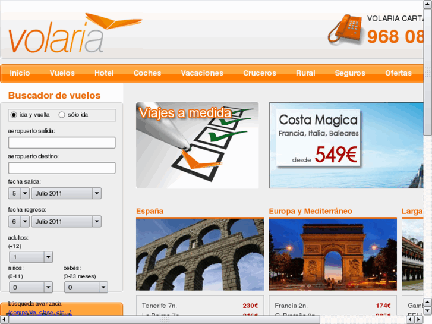Open the España section heading
Viewport: 432px width, 324px height.
[150, 211]
